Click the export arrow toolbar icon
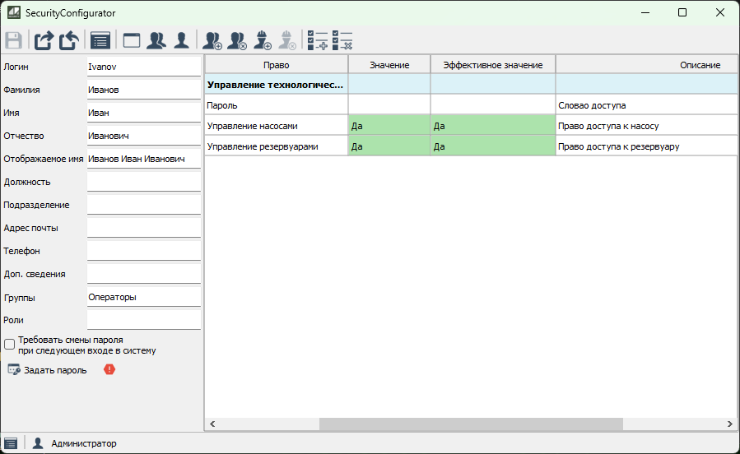The image size is (740, 454). coord(44,39)
